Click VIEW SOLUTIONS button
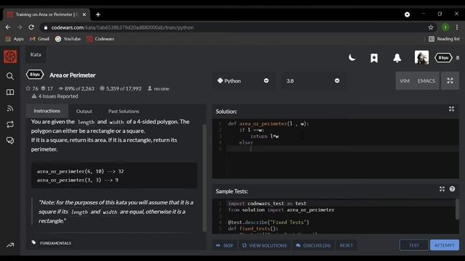The width and height of the screenshot is (465, 261). pyautogui.click(x=264, y=245)
